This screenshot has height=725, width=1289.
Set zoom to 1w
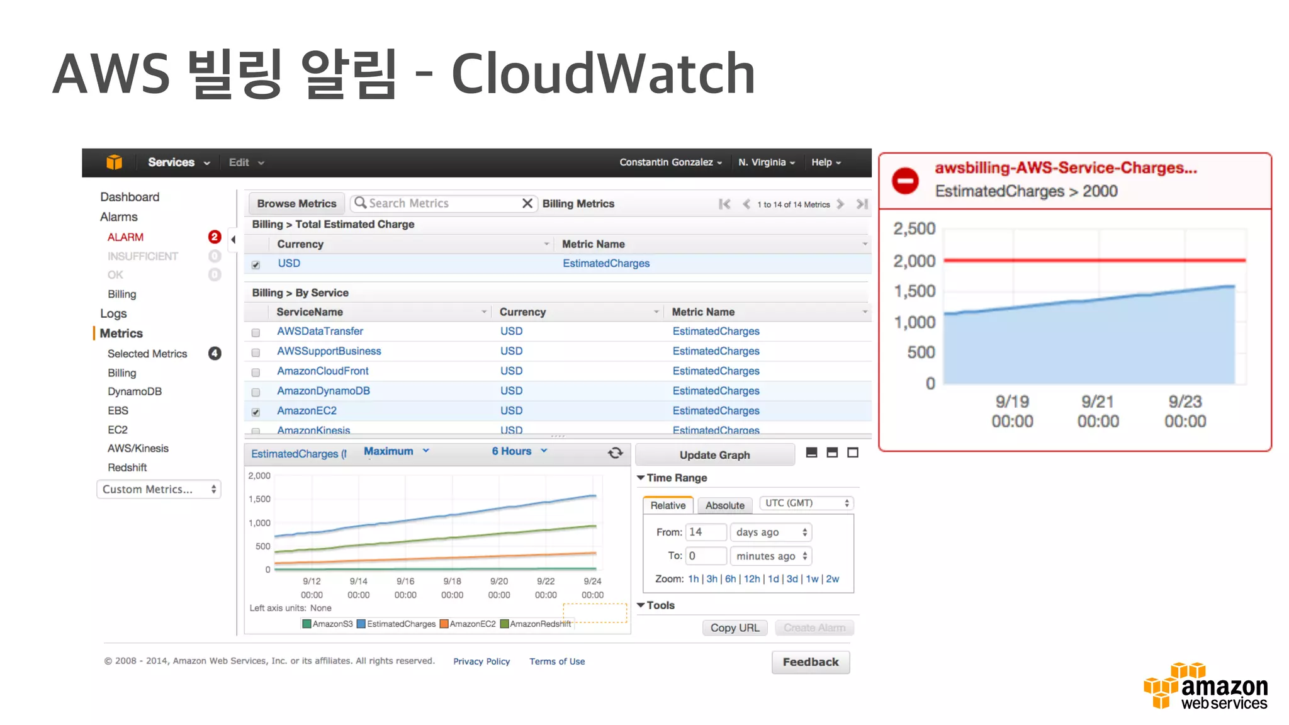point(812,579)
